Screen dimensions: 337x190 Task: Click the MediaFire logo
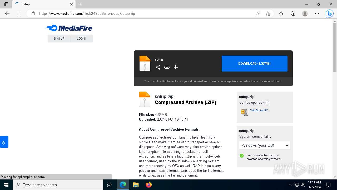tap(69, 28)
